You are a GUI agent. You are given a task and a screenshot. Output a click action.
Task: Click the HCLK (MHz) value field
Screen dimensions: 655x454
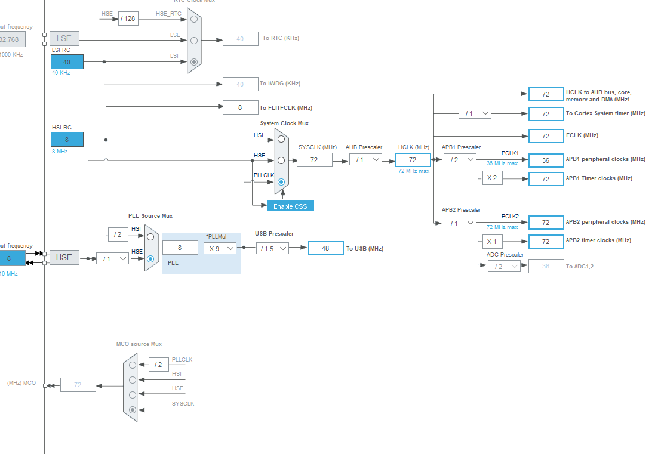tap(413, 160)
